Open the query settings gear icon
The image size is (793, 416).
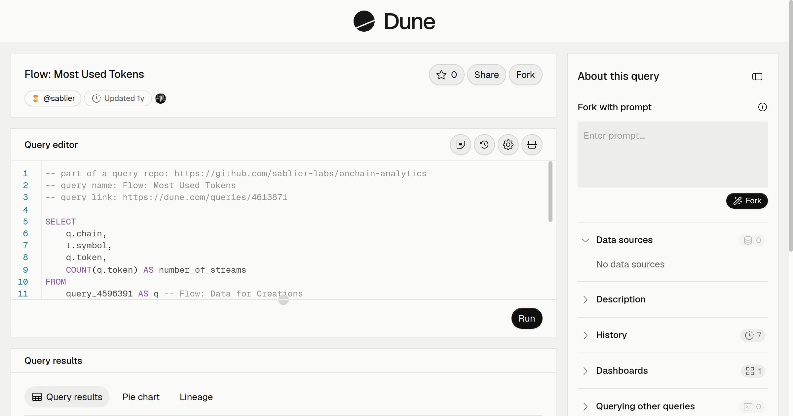click(x=508, y=145)
